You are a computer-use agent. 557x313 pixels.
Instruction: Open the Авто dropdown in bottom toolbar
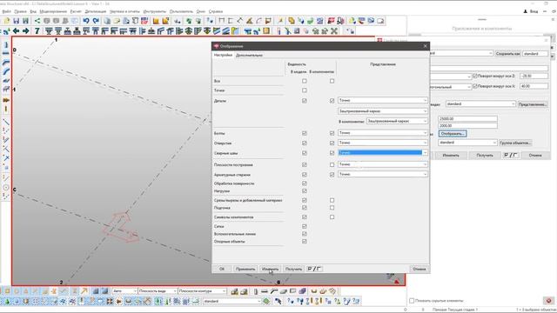[x=124, y=291]
